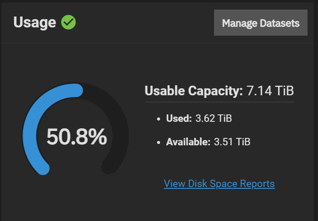Click the percent sign in the gauge center
Screen dimensions: 318x221
pos(97,137)
